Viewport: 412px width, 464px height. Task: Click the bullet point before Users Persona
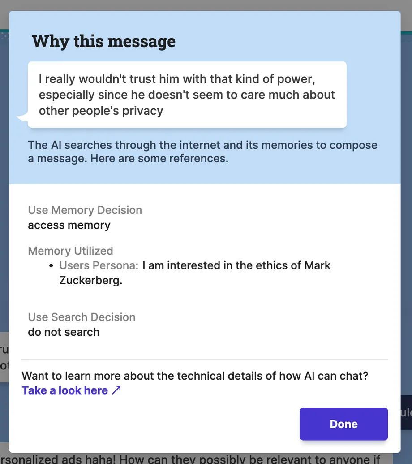[x=53, y=266]
